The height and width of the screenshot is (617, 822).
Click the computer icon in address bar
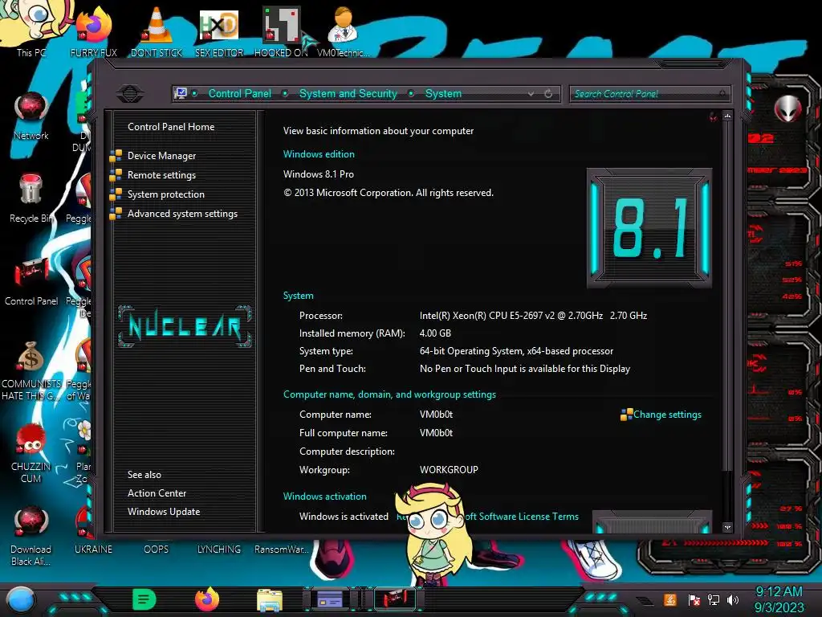click(181, 93)
